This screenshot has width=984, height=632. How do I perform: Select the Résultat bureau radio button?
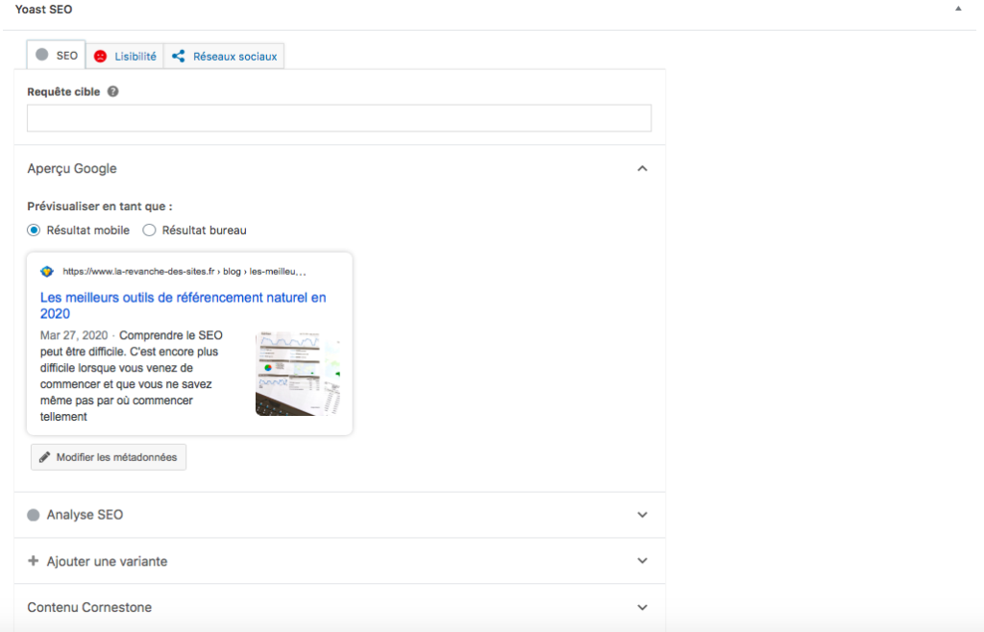149,231
